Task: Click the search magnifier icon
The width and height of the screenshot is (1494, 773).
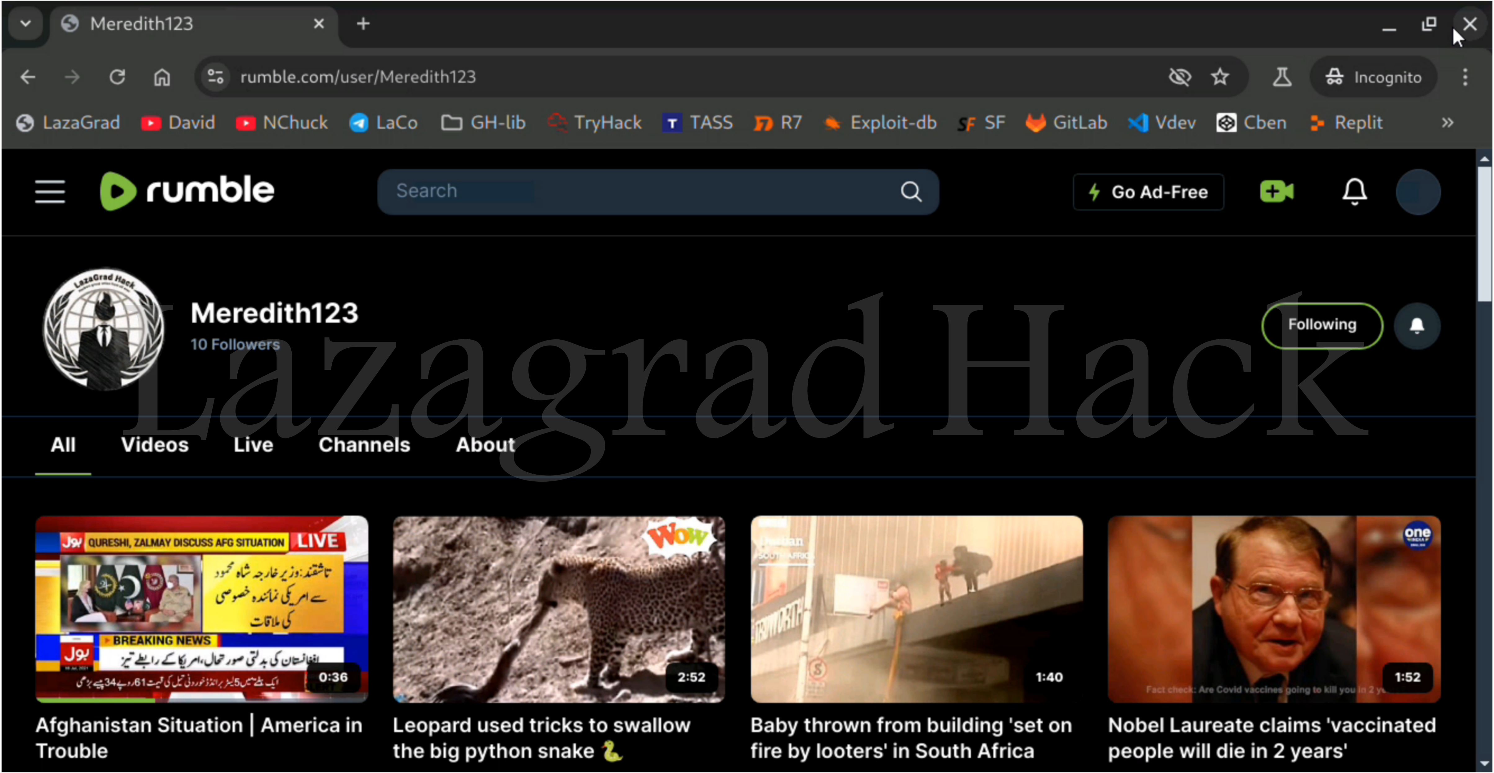Action: coord(911,191)
